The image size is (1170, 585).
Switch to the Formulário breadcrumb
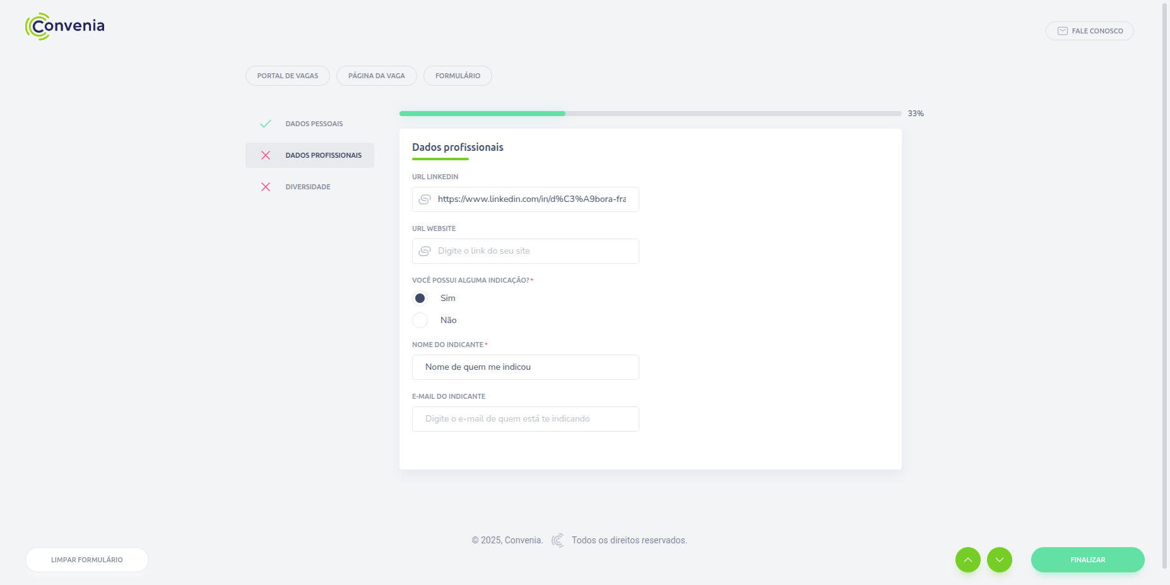(x=458, y=76)
